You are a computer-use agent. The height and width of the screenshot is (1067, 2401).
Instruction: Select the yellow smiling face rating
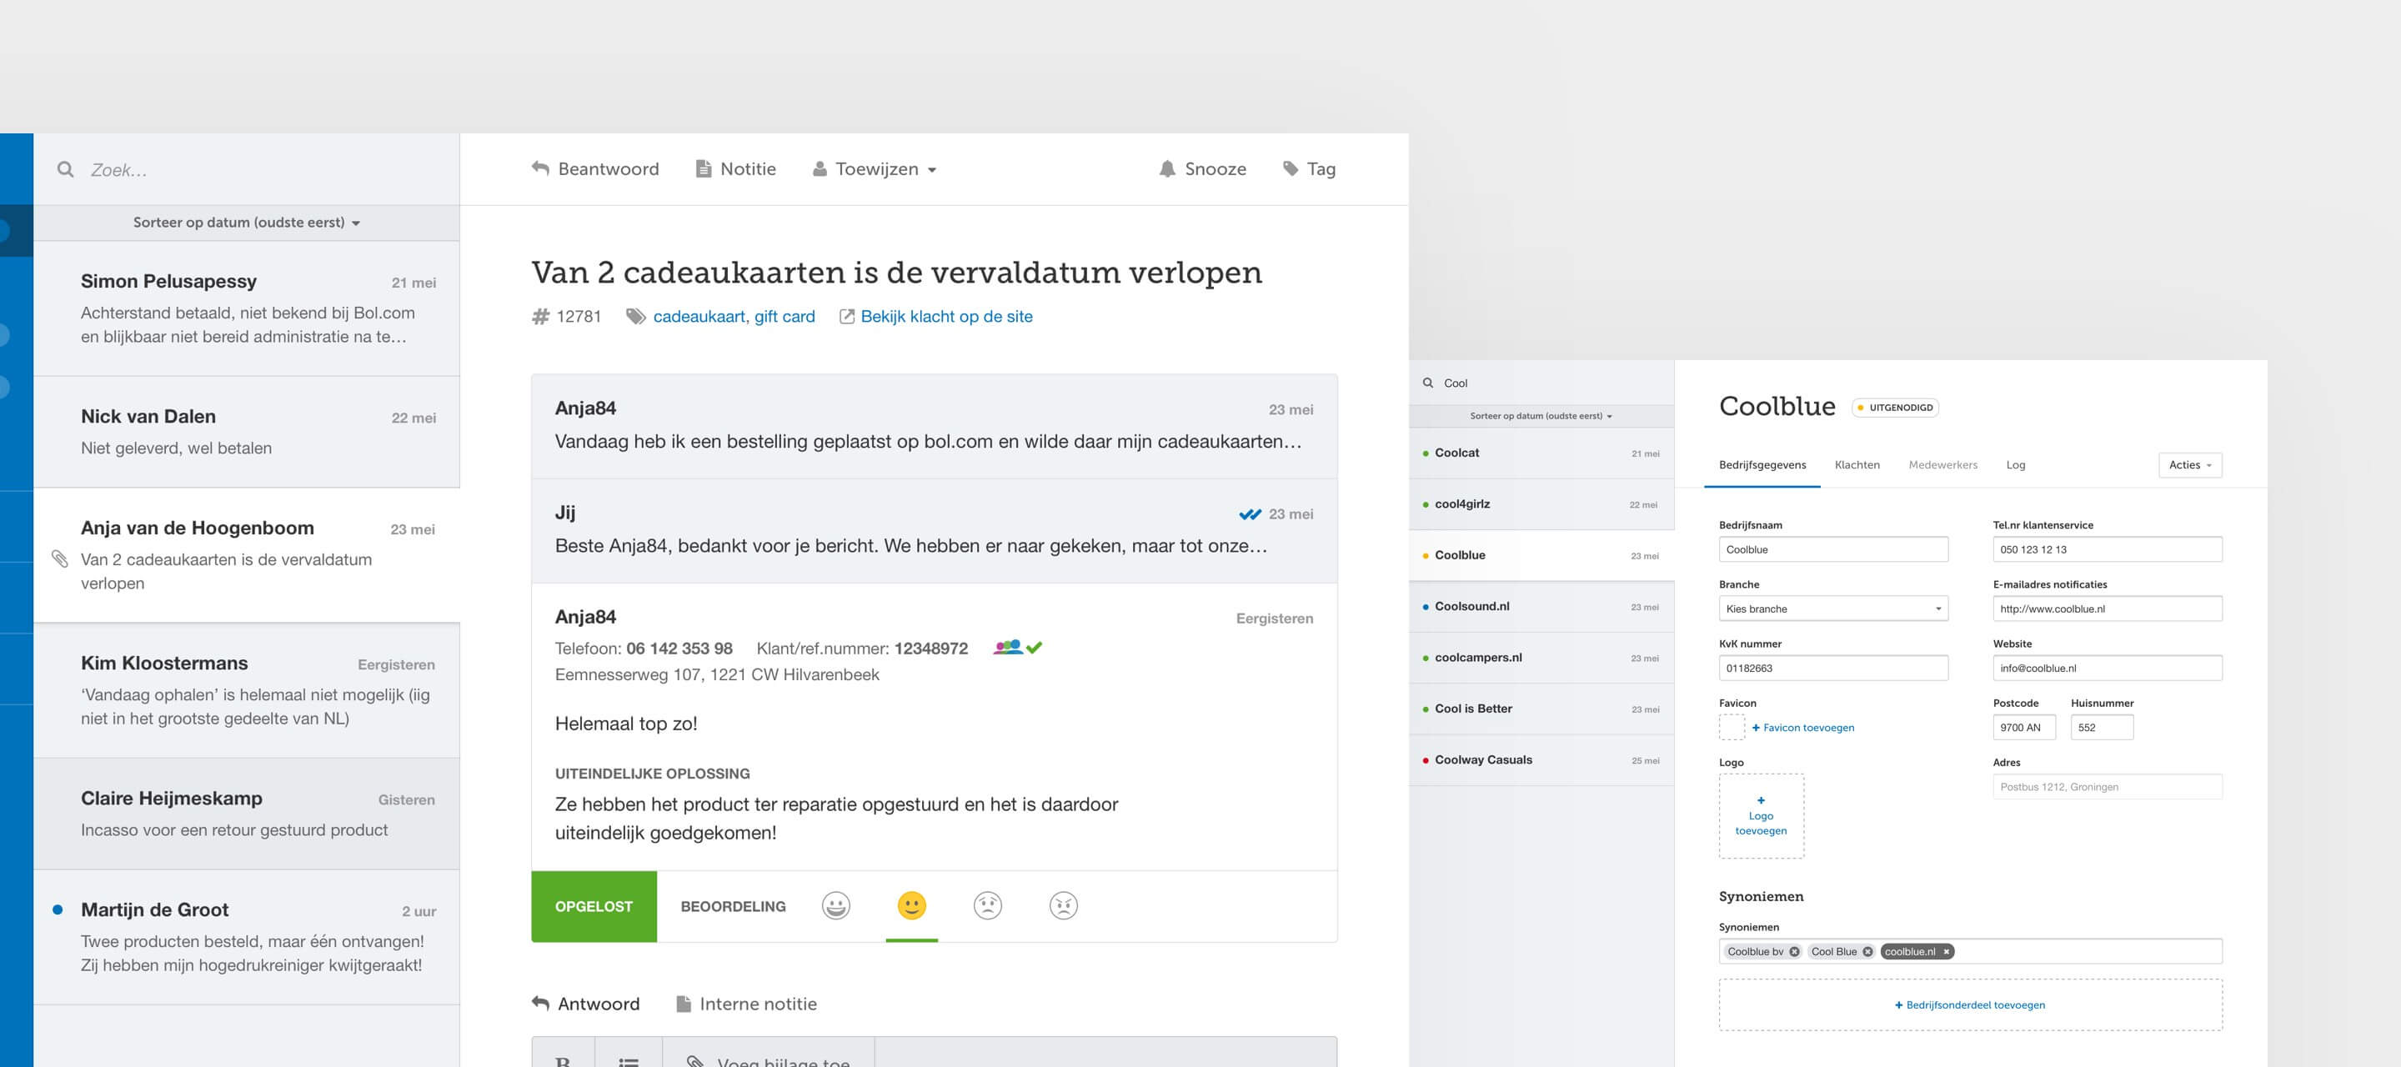(911, 906)
